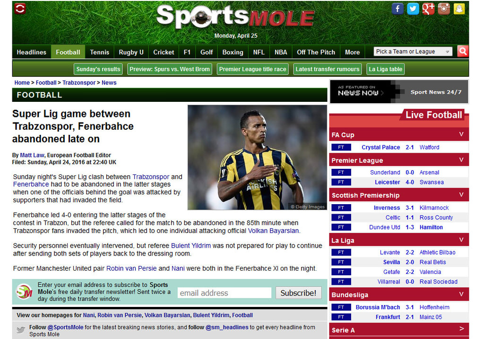Collapse the FA Cup scores section

(461, 134)
